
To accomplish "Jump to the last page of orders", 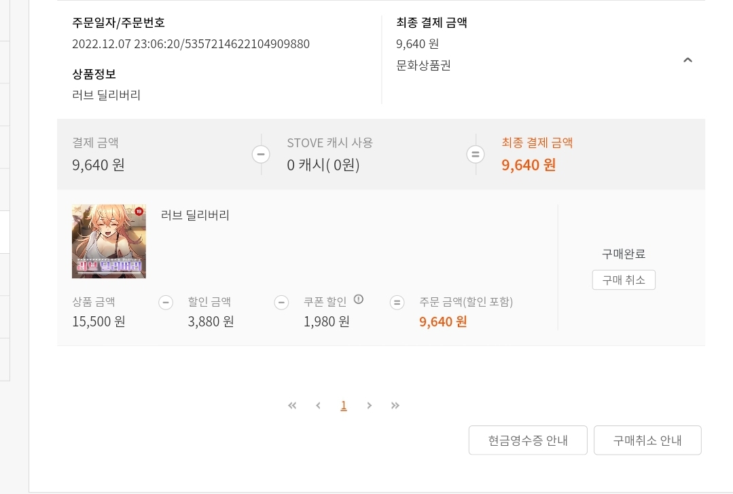I will [395, 406].
